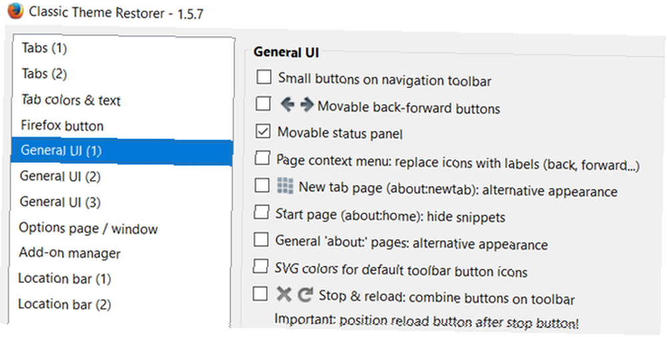
Task: Enable General 'about:' pages alternative appearance
Action: pyautogui.click(x=261, y=240)
